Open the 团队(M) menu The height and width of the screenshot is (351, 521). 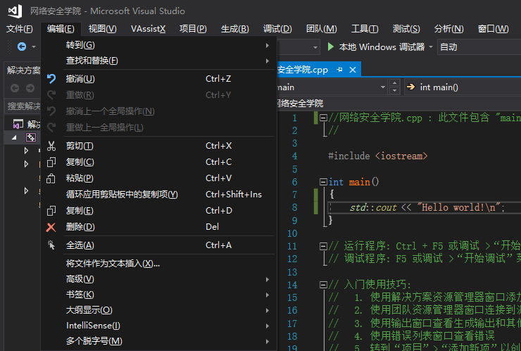click(x=321, y=29)
